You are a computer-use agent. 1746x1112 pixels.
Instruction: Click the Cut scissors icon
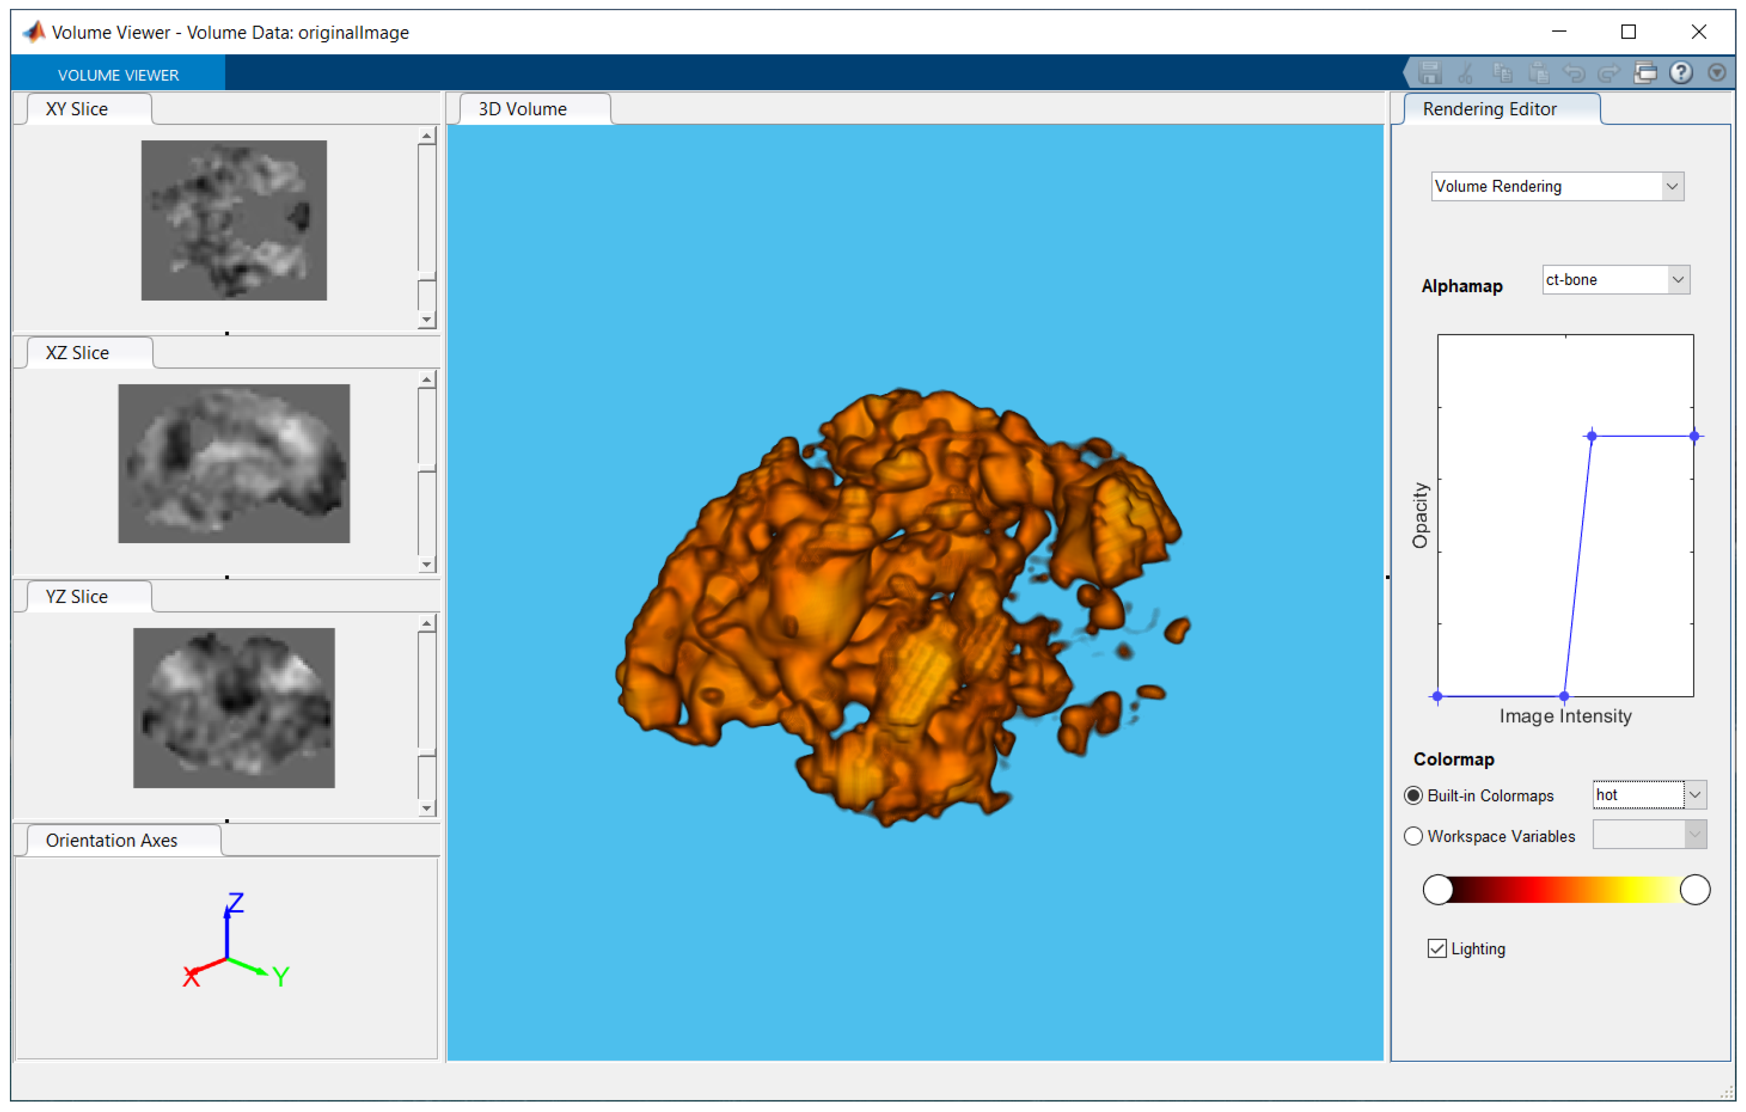coord(1465,73)
